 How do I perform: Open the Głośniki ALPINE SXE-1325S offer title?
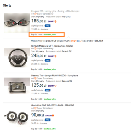tap(53, 105)
